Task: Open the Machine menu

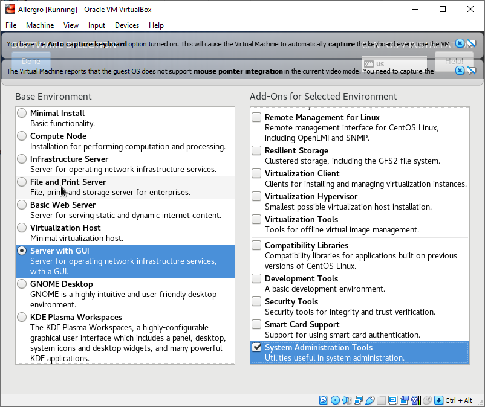Action: point(40,25)
